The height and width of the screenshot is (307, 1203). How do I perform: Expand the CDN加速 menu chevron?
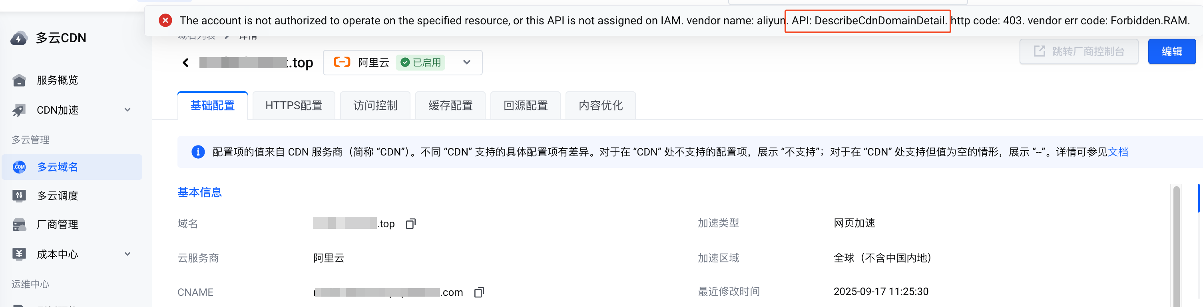tap(127, 110)
